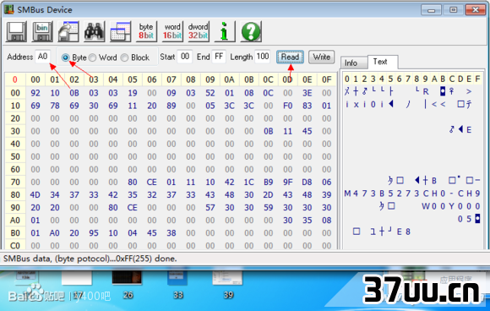Click hex cell 83 in row 10
Image resolution: width=490 pixels, height=311 pixels.
click(x=308, y=106)
